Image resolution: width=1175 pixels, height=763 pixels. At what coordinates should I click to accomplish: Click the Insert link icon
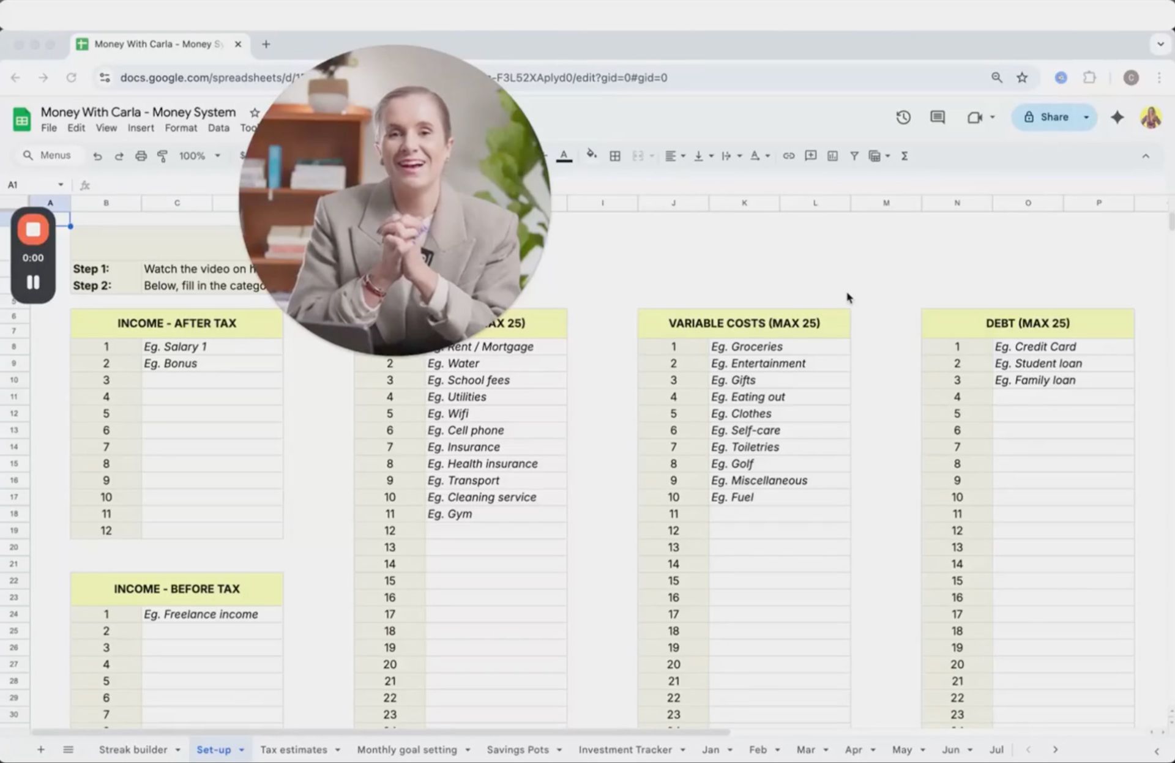788,156
